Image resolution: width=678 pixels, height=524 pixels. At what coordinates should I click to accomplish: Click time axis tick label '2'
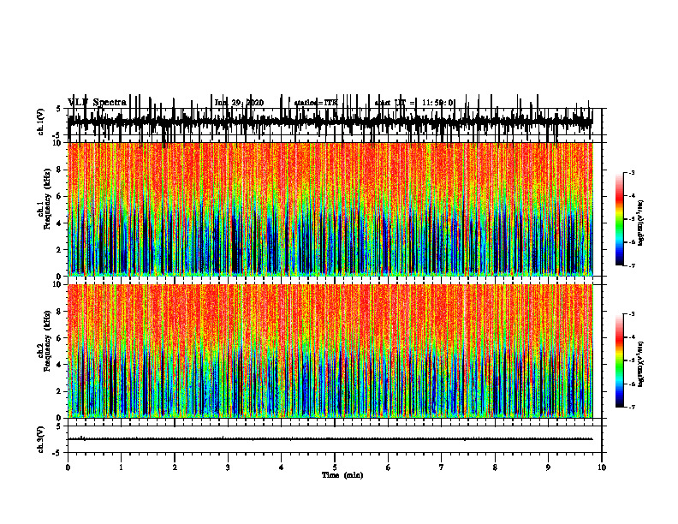(175, 467)
